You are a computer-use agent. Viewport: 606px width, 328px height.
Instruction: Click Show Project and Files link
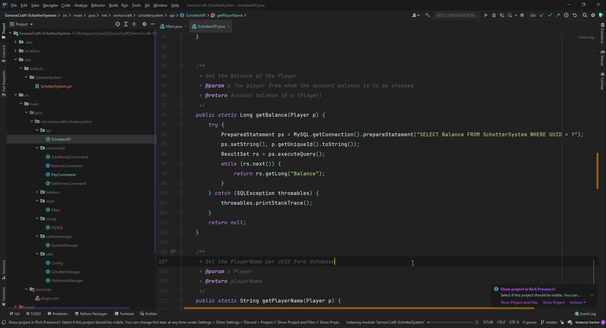pyautogui.click(x=519, y=302)
